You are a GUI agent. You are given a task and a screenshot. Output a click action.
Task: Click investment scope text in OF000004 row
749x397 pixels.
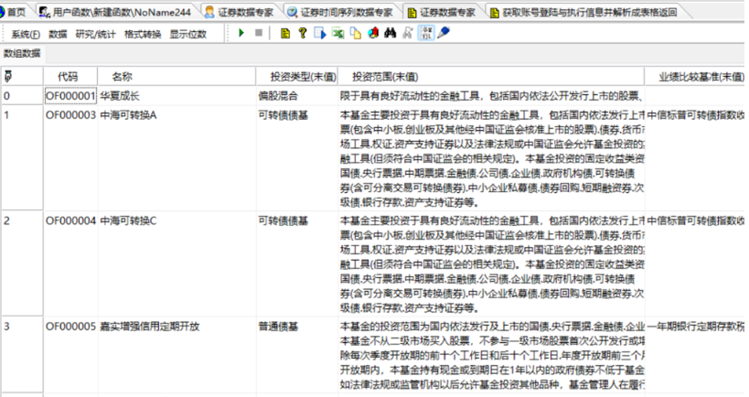tap(491, 264)
